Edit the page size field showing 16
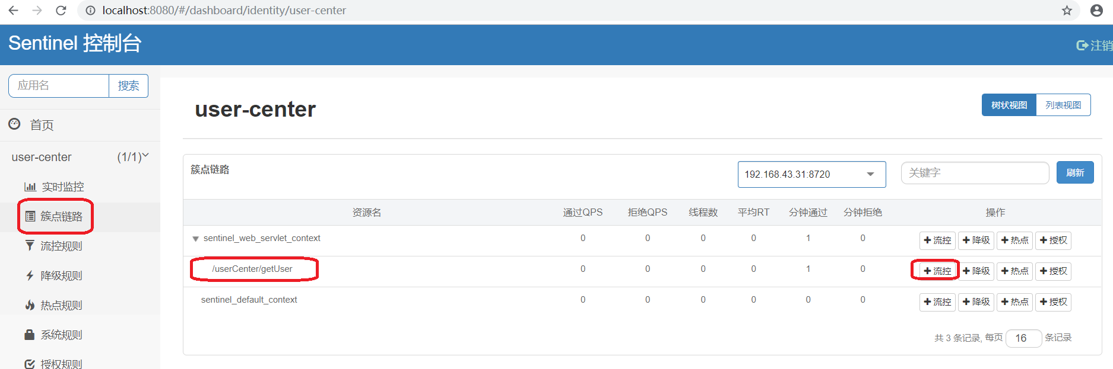This screenshot has width=1113, height=369. click(1024, 338)
